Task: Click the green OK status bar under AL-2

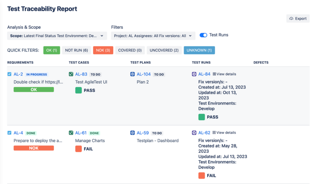Action: coord(33,89)
